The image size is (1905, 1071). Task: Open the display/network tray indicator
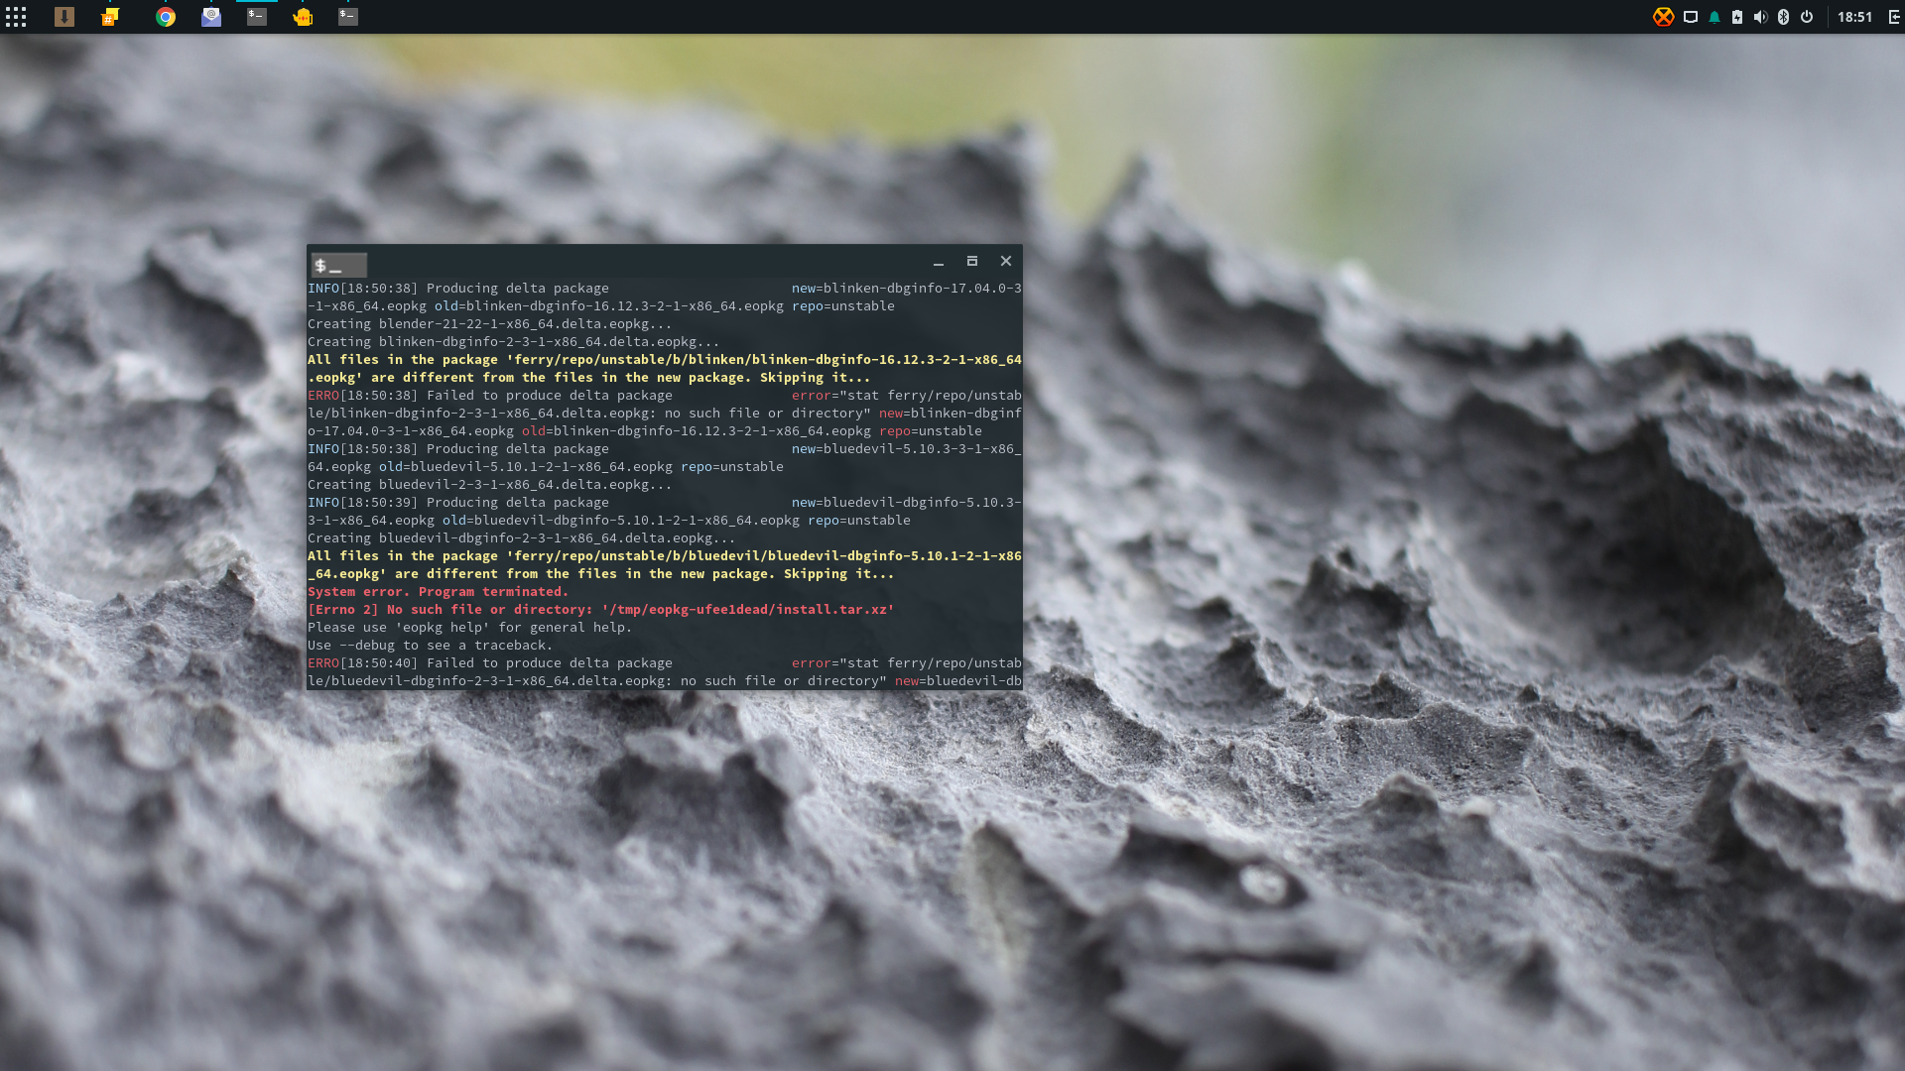pos(1691,17)
